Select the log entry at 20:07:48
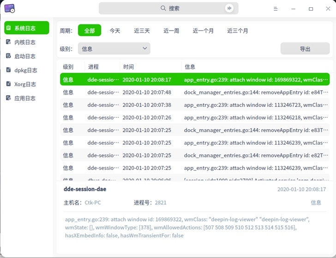 click(195, 92)
